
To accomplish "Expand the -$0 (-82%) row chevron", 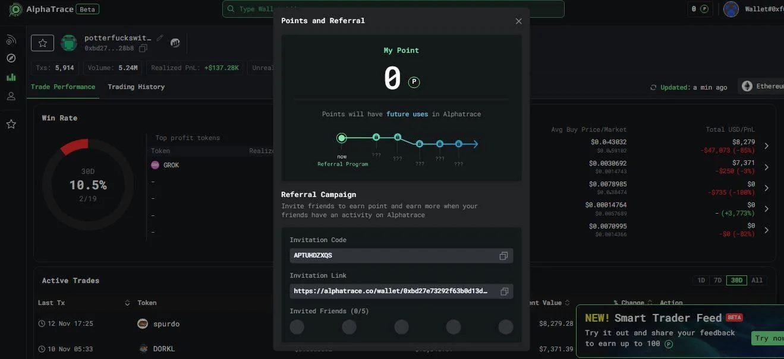I will click(x=766, y=230).
